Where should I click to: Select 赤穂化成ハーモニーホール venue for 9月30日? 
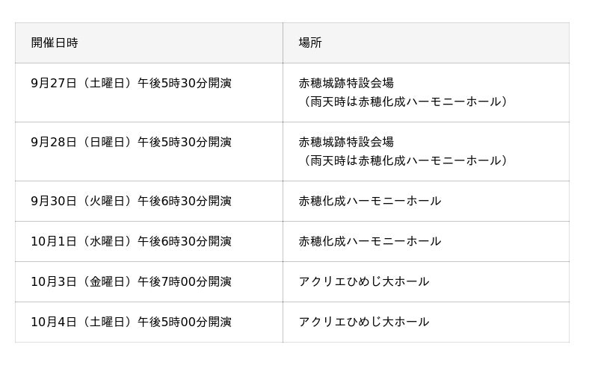point(370,201)
